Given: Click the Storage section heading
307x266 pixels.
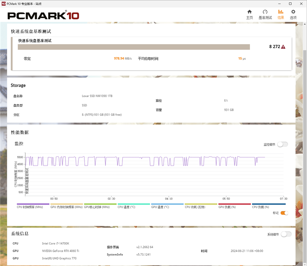Looking at the screenshot, I should (x=18, y=85).
